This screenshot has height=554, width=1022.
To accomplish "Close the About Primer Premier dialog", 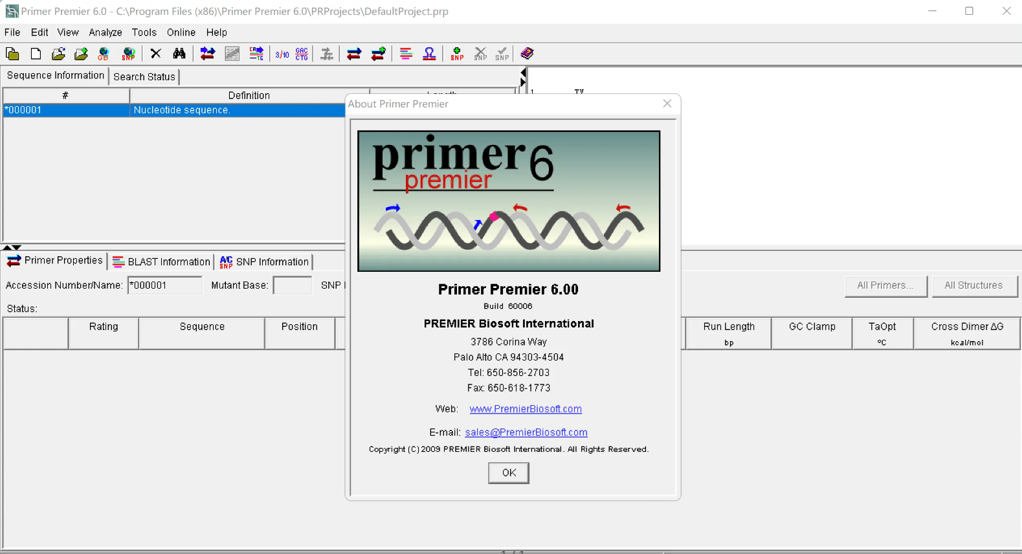I will [667, 104].
